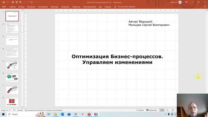Click the Redo/repeat circular arrow icon
The height and width of the screenshot is (117, 208).
[x=13, y=2]
